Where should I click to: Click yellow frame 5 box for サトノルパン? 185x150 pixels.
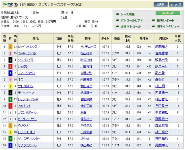10,86
